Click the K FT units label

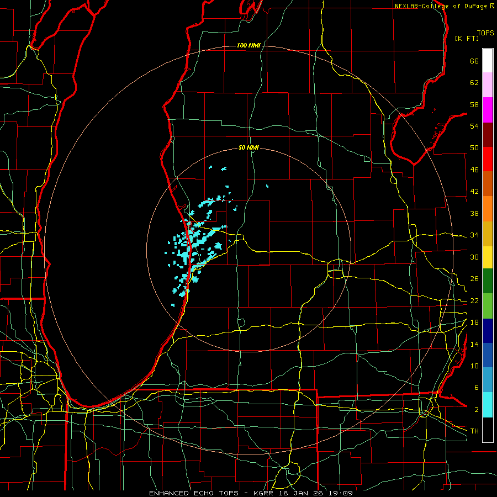pos(467,38)
